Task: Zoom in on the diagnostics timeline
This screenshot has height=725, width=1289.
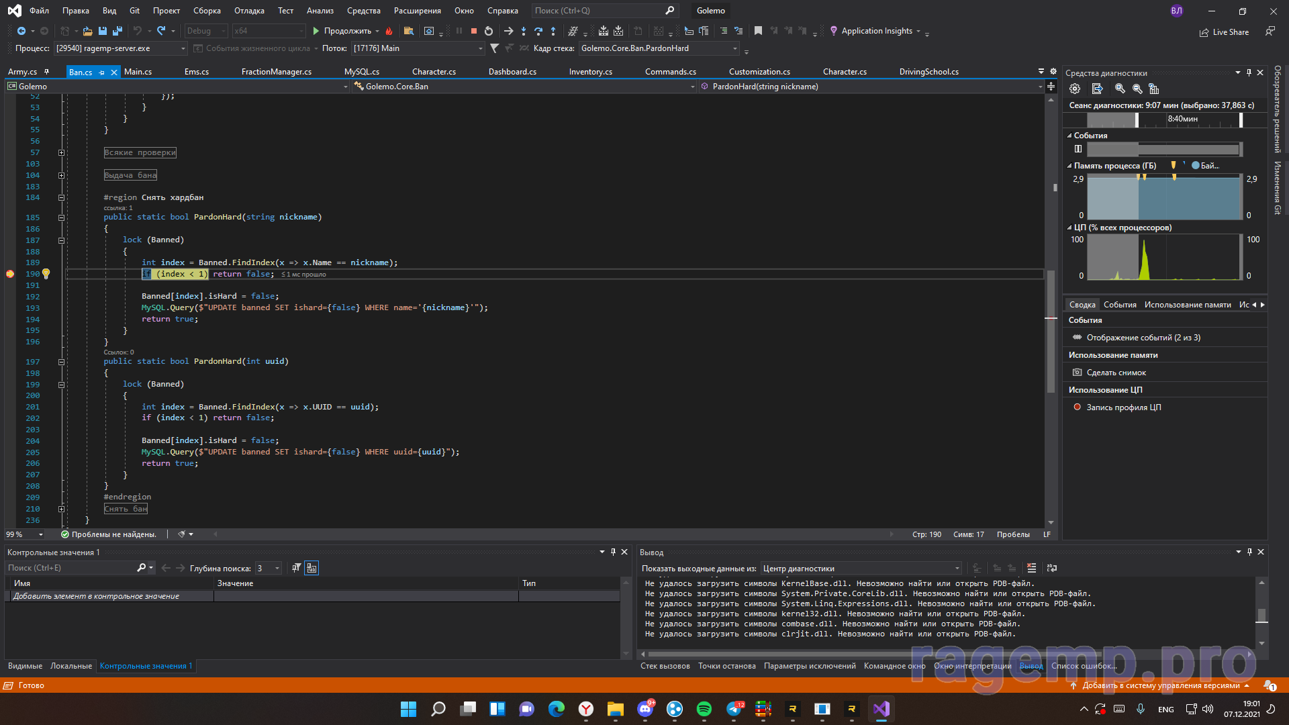Action: [1119, 89]
